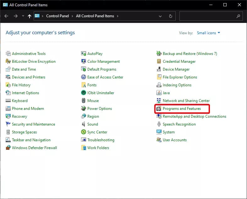Screen dimensions: 247x199
Task: Click the Phone and Modem icon
Action: pos(8,109)
